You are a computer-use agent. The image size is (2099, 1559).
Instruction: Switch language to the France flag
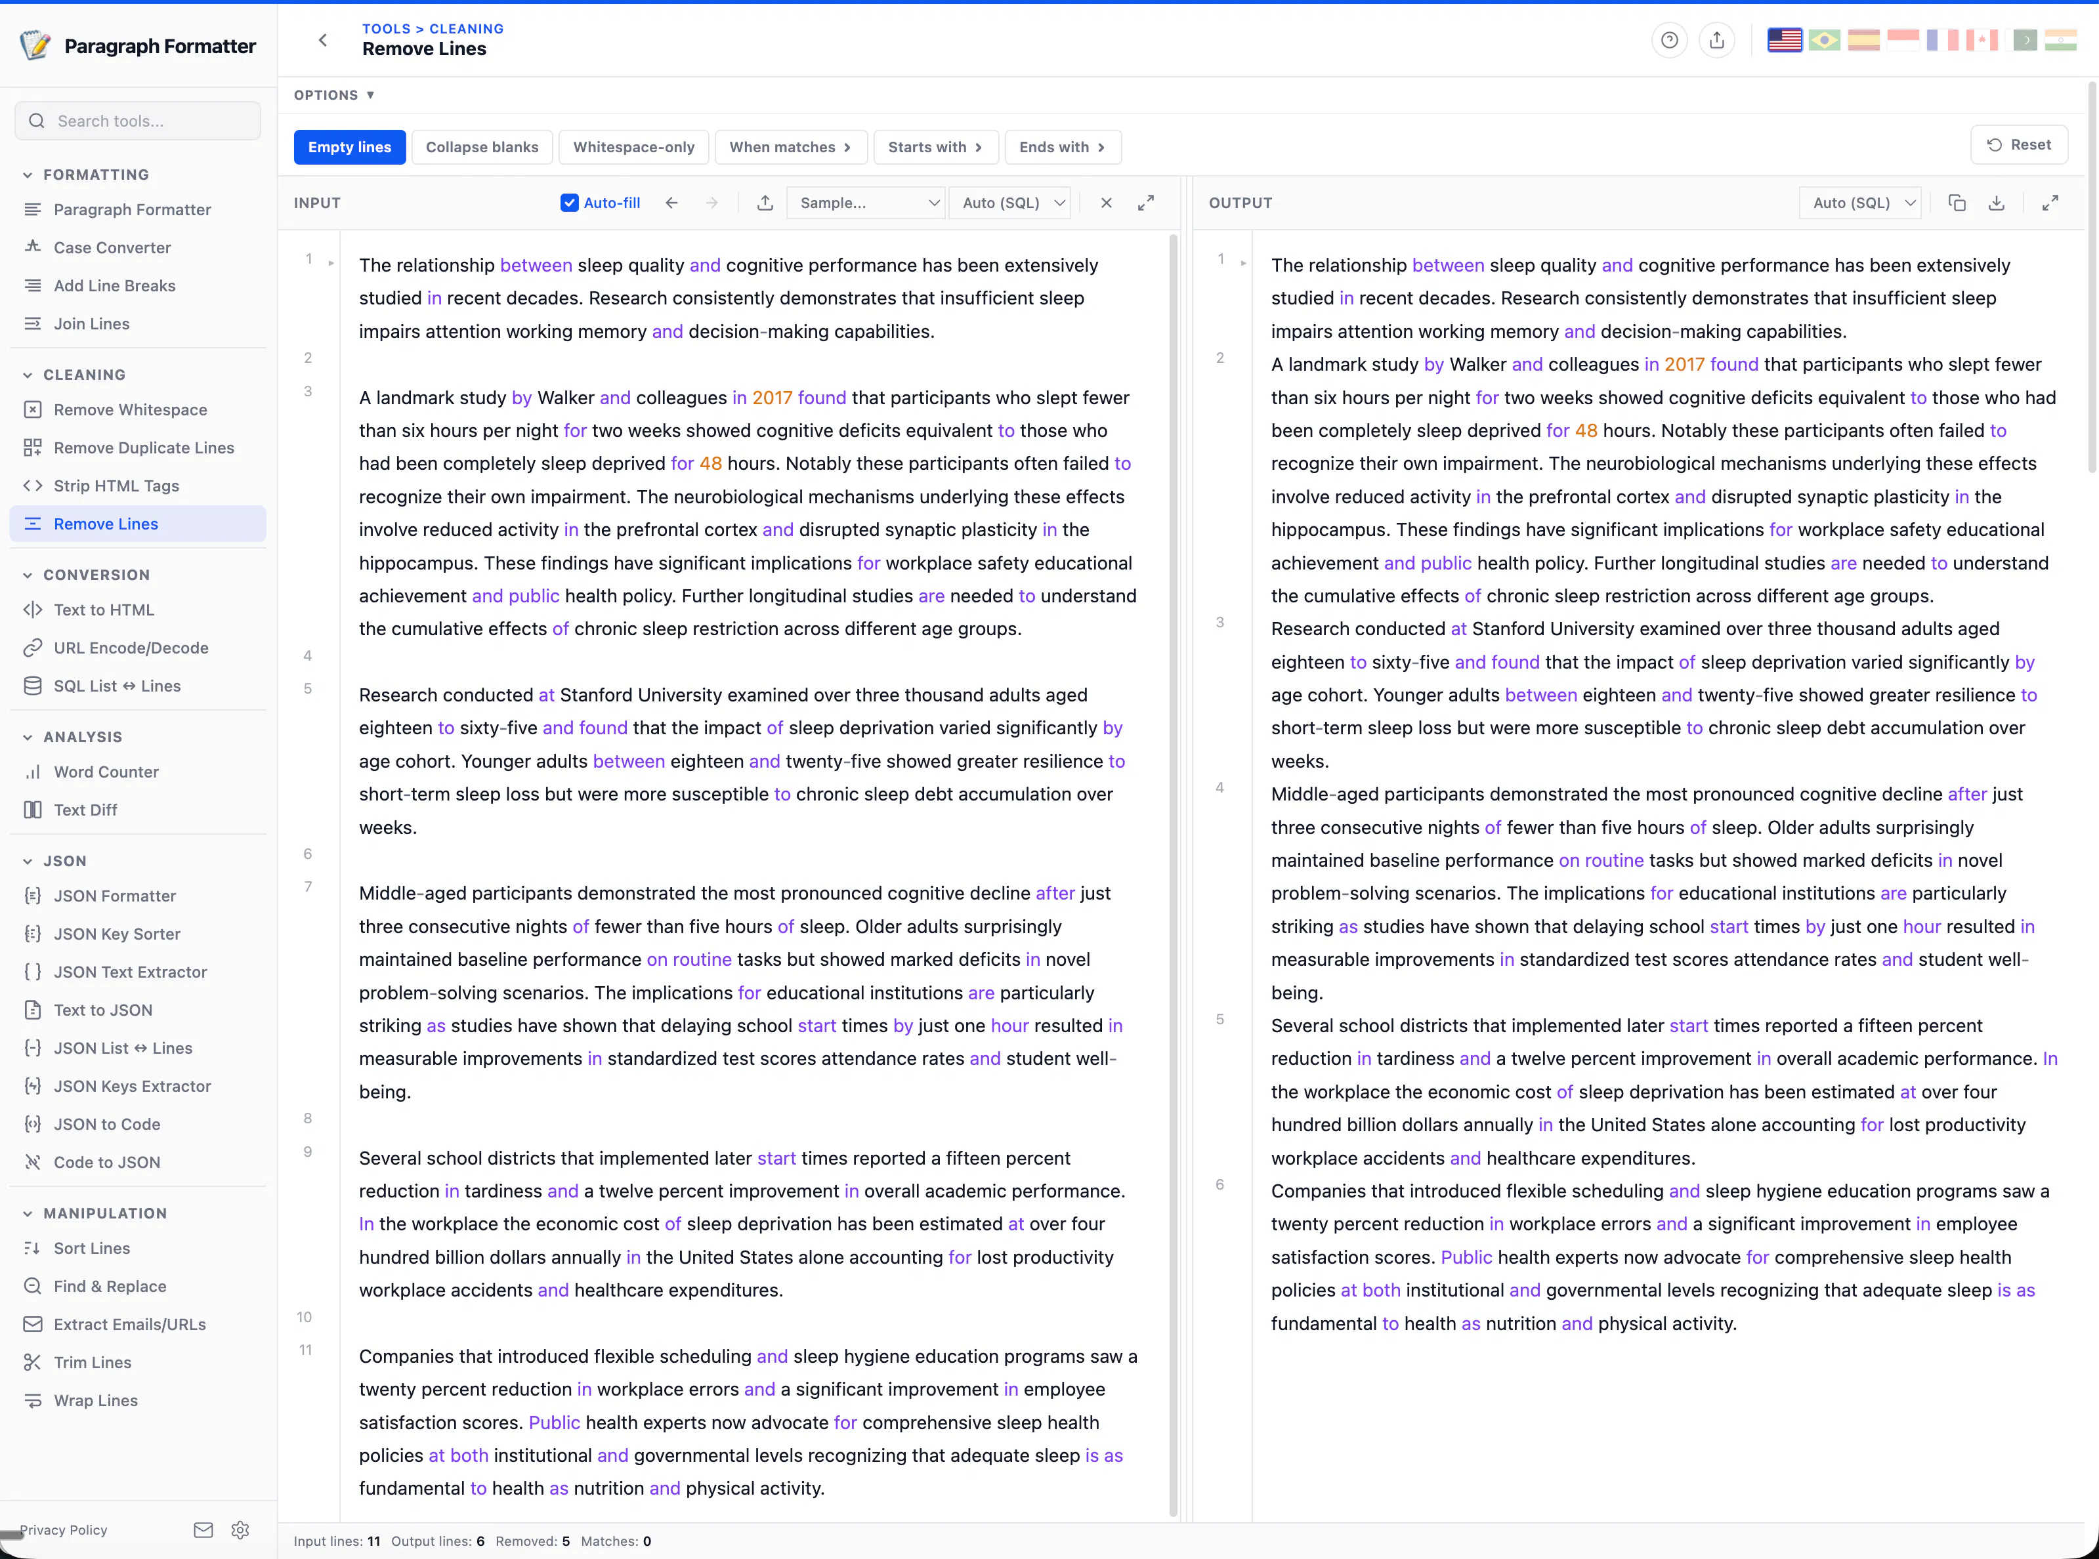1942,39
